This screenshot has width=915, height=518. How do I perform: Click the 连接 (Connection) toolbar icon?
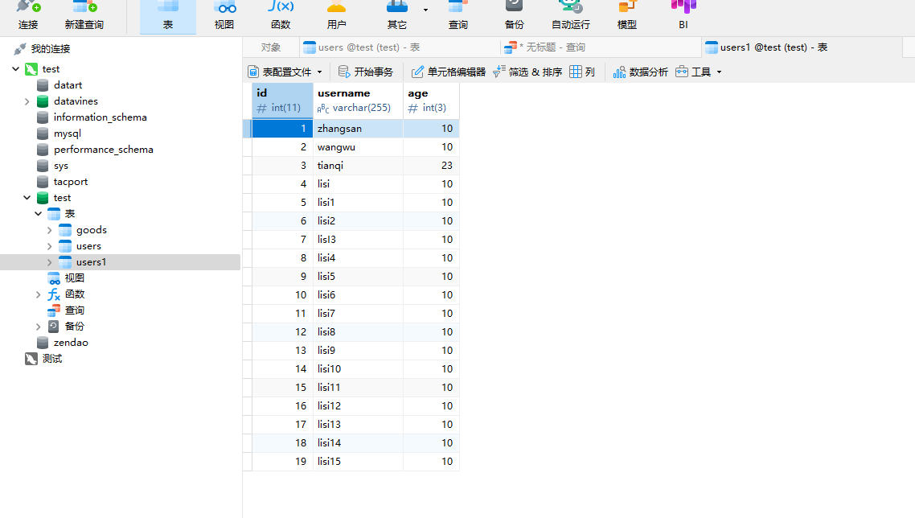click(x=28, y=14)
